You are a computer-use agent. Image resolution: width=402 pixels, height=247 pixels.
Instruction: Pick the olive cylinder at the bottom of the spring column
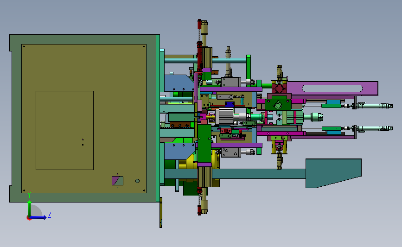pyautogui.click(x=204, y=205)
